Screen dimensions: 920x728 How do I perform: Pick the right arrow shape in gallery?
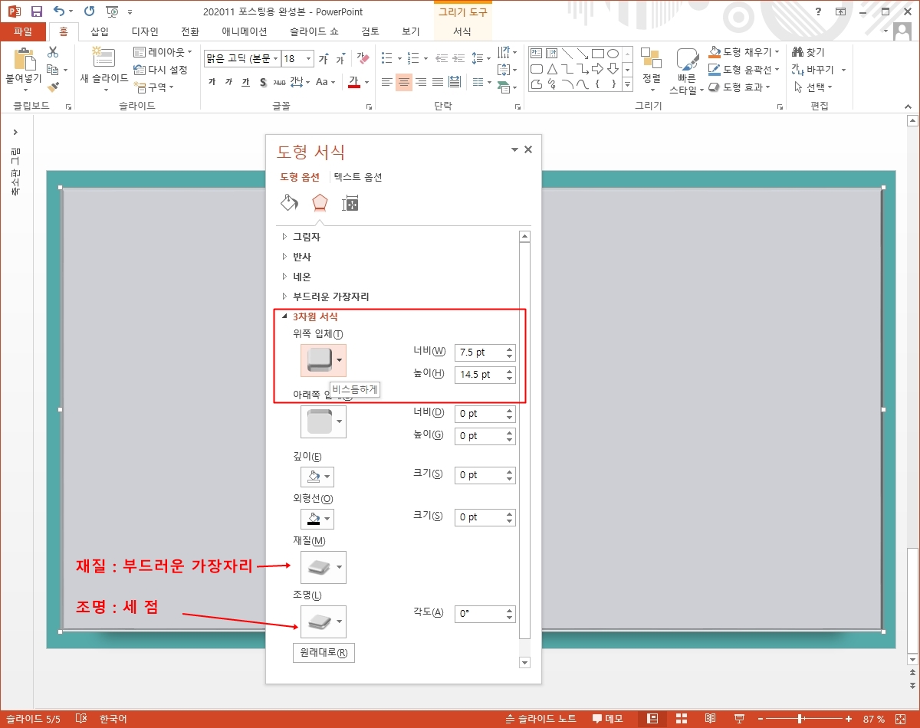(x=598, y=69)
